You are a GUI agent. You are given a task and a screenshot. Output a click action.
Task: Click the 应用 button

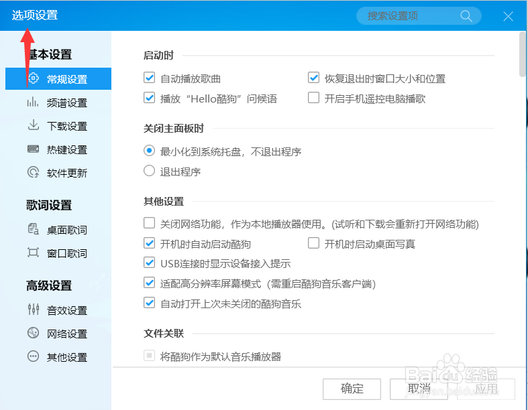(x=486, y=389)
